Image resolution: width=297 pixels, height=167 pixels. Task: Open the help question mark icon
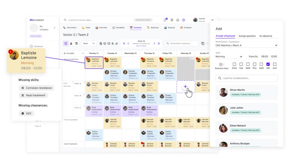183,20
